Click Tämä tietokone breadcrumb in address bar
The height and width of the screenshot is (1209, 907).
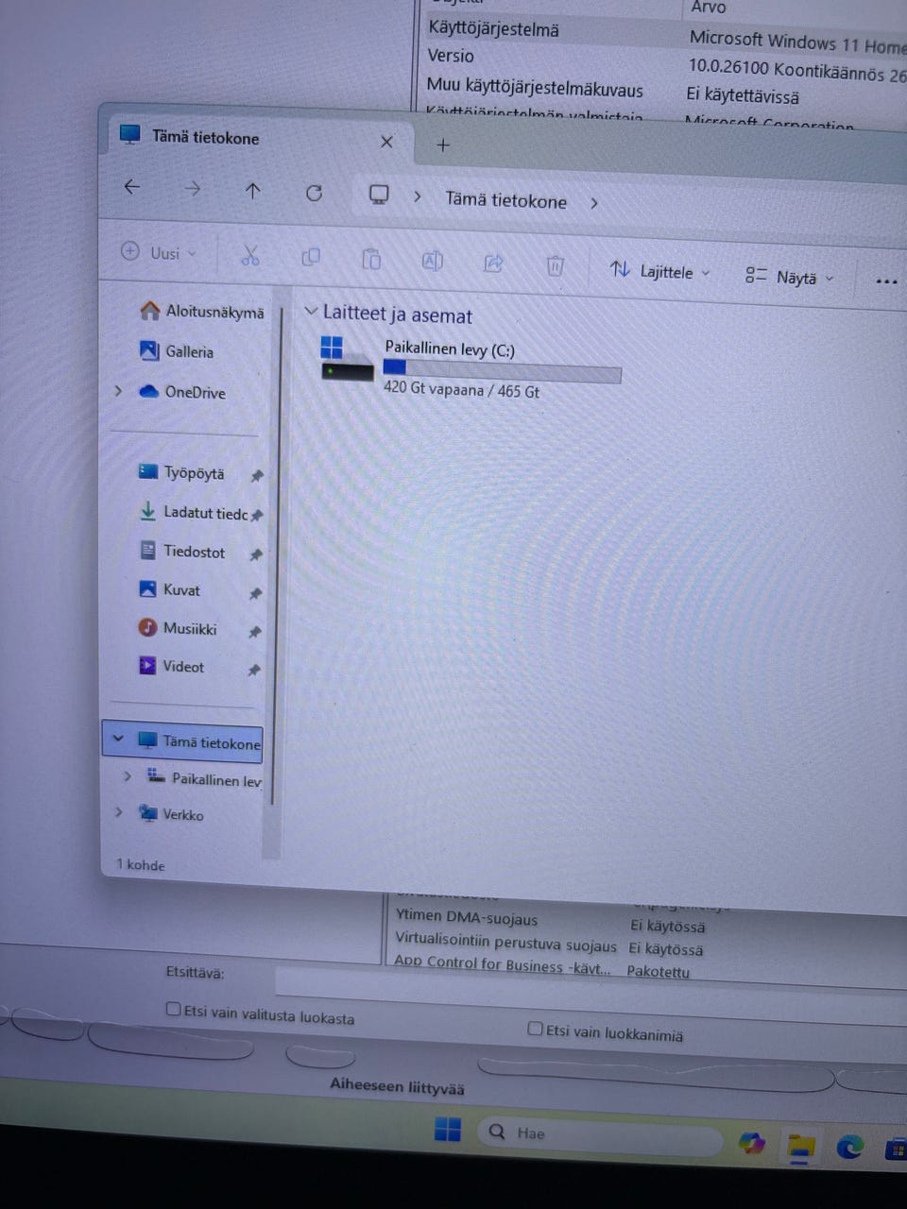point(505,200)
